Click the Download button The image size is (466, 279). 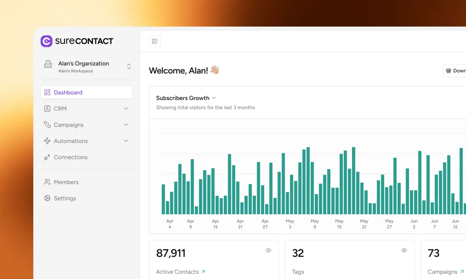(455, 70)
